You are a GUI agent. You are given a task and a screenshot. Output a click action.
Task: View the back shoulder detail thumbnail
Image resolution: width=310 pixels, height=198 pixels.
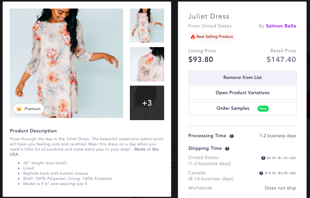coord(147,64)
